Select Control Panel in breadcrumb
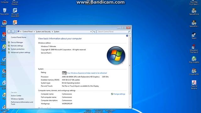201x113 pixels. (27, 31)
